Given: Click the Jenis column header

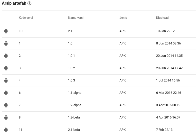Looking at the screenshot, I should (123, 18).
